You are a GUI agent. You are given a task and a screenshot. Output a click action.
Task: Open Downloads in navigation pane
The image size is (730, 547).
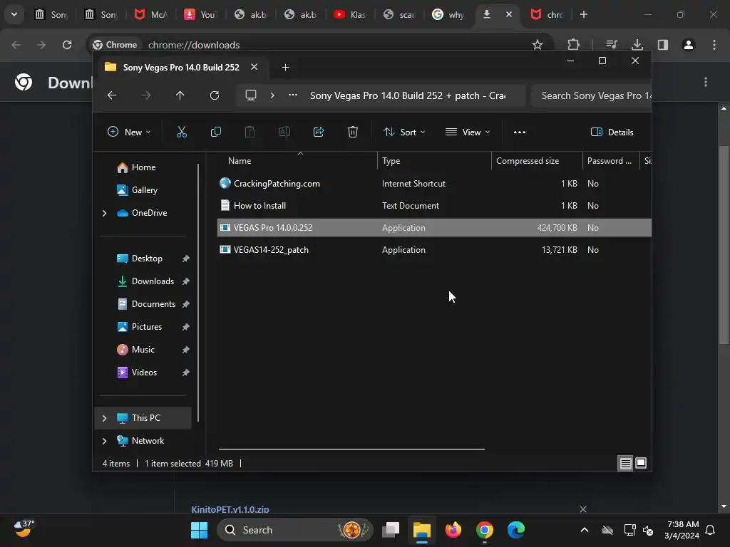click(153, 281)
